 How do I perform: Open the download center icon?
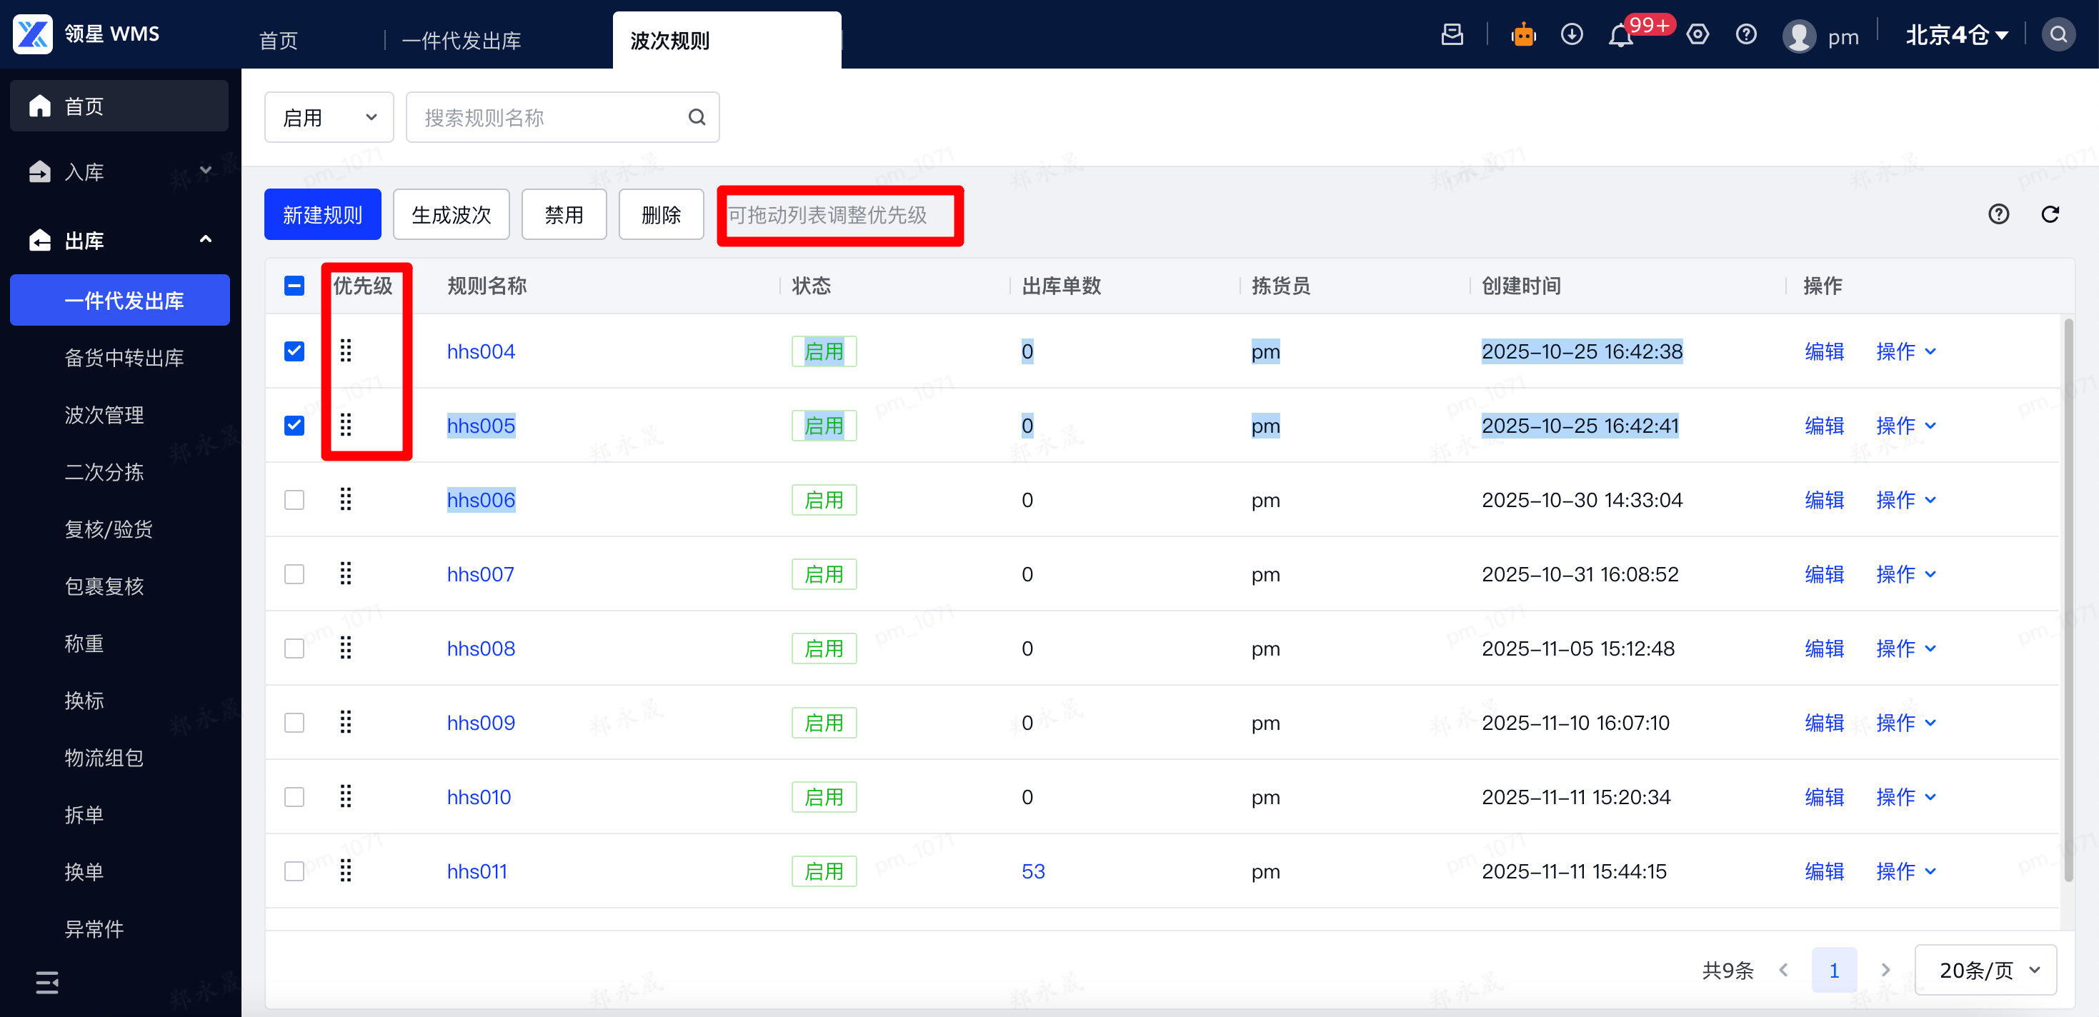tap(1571, 35)
